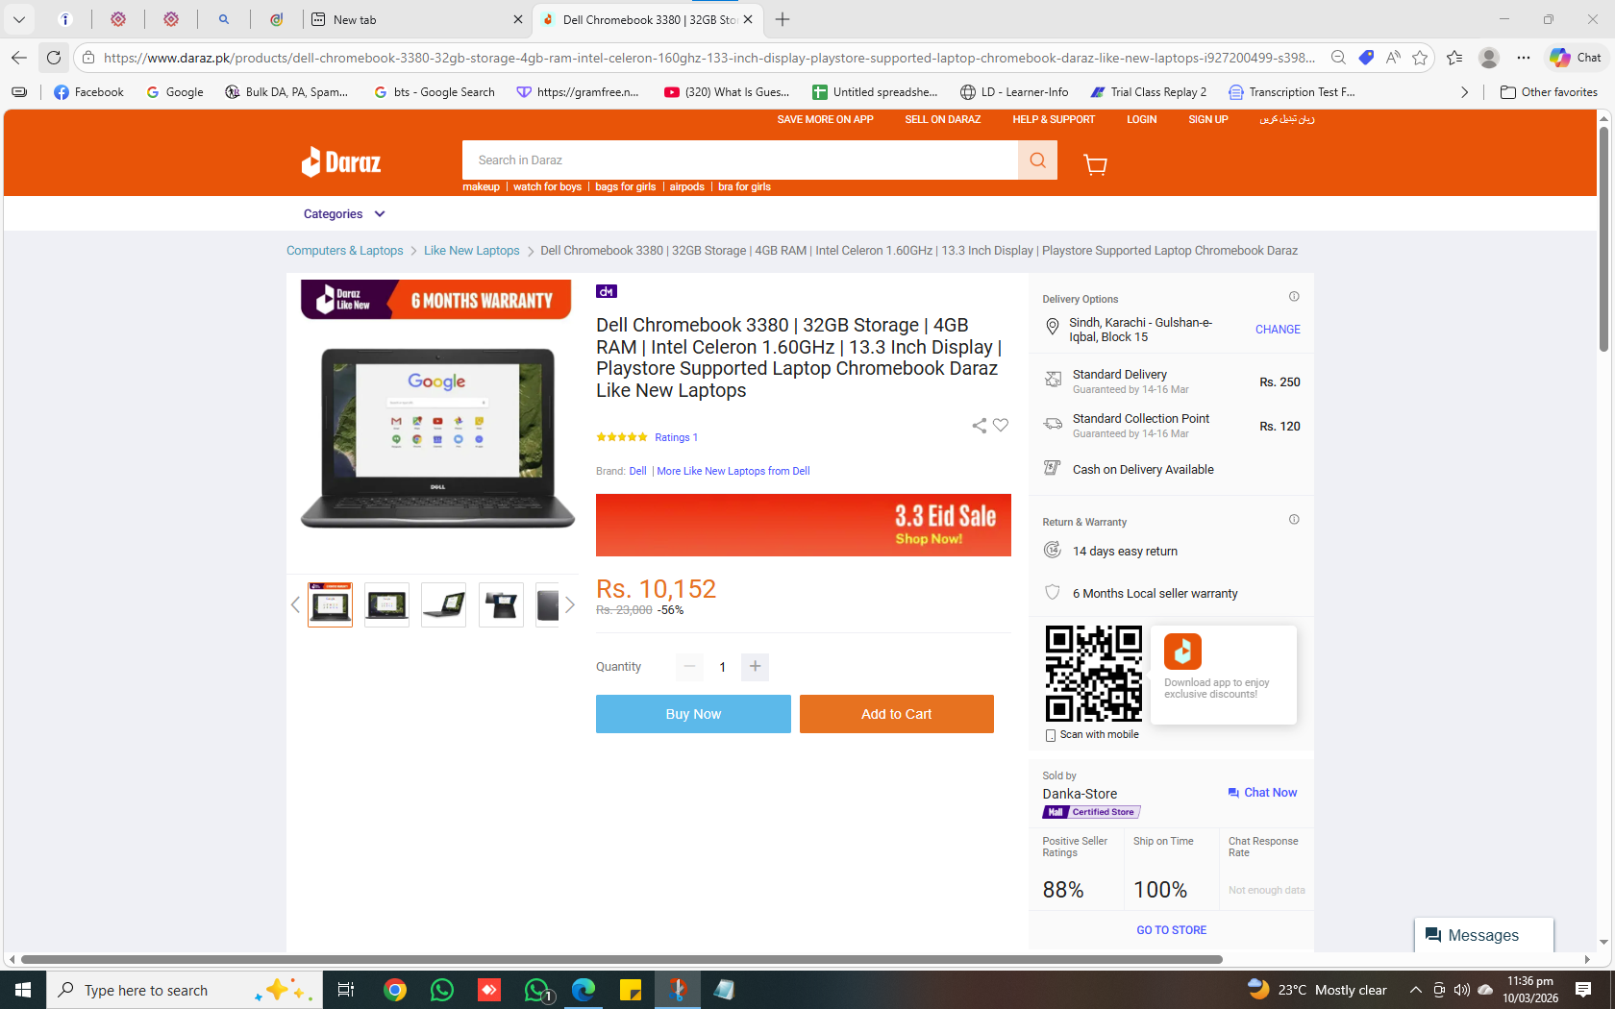
Task: Click the Ratings 1 link
Action: [x=676, y=437]
